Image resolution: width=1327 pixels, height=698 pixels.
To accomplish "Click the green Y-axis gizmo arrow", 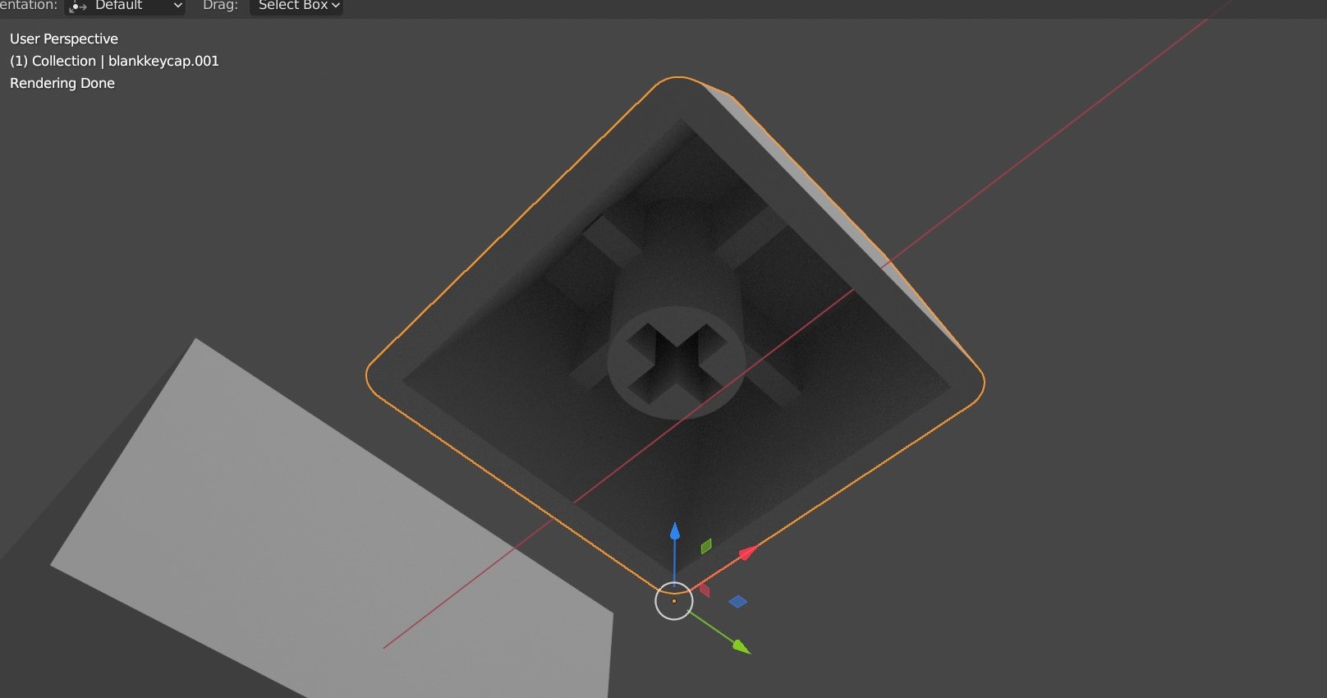I will (x=741, y=647).
